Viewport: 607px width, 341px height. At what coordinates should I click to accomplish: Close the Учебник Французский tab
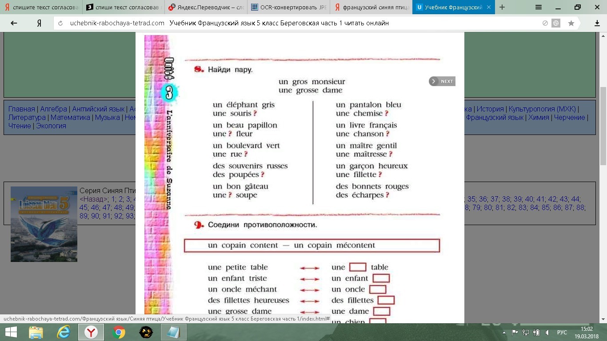[489, 8]
